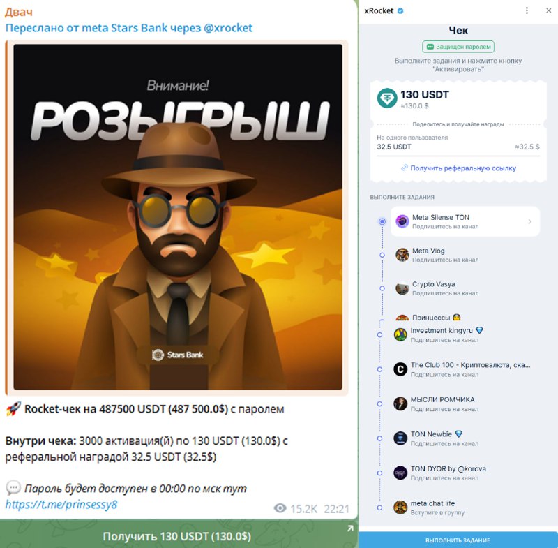Open the t.me/prinsessy8 link

[x=61, y=504]
